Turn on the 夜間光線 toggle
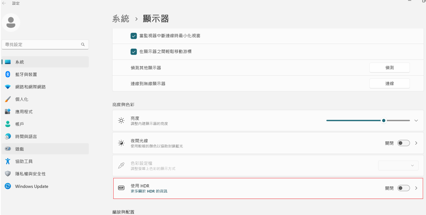The width and height of the screenshot is (426, 215). [x=403, y=143]
